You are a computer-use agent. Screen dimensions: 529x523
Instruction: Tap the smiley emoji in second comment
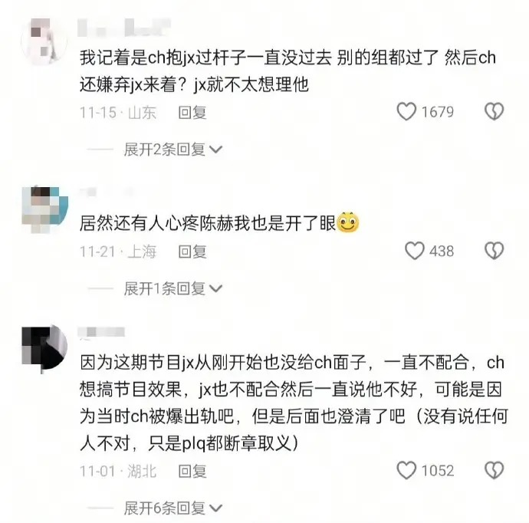[x=348, y=222]
